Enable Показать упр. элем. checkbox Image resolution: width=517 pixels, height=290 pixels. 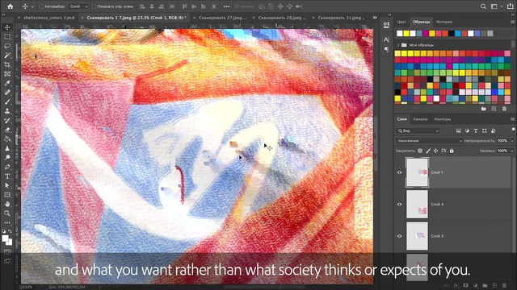94,6
